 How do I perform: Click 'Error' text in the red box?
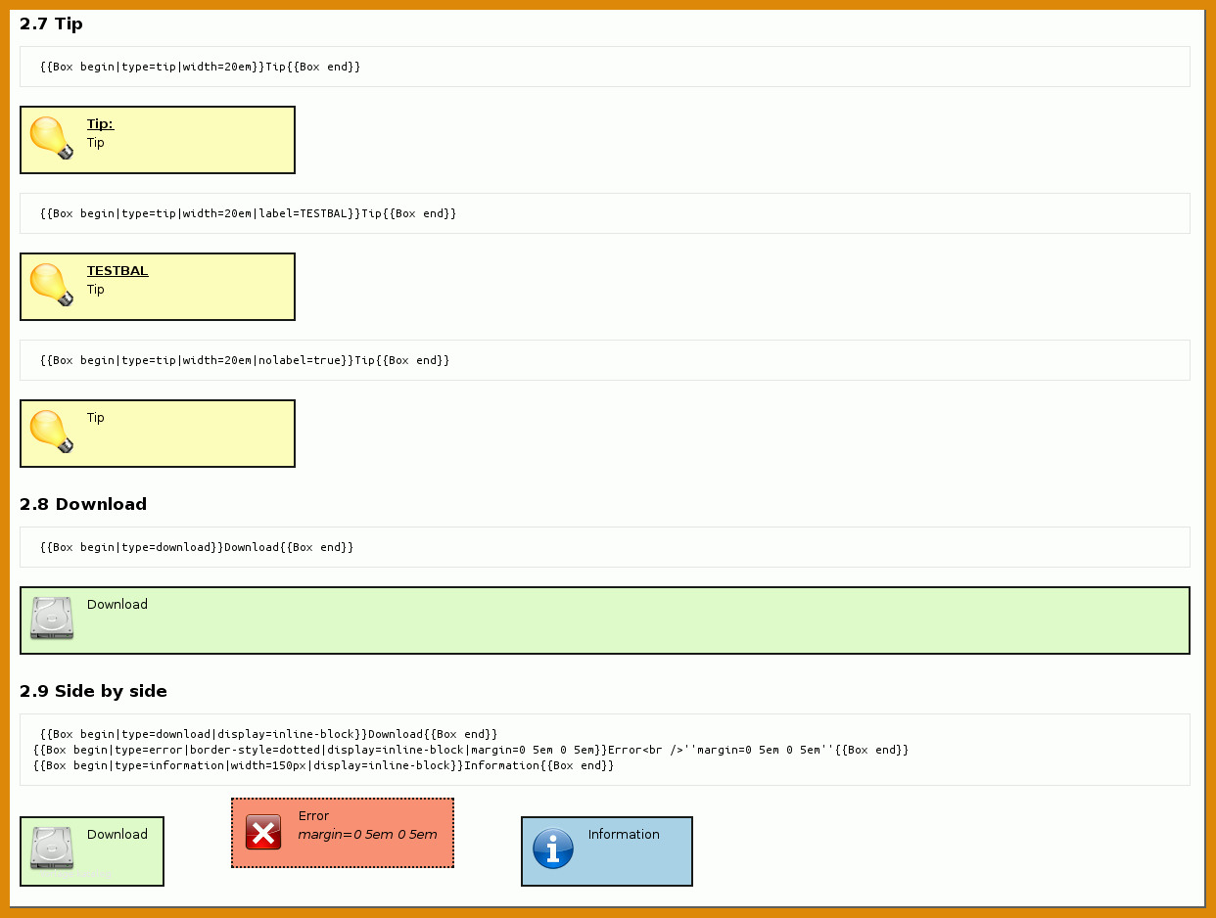tap(313, 816)
